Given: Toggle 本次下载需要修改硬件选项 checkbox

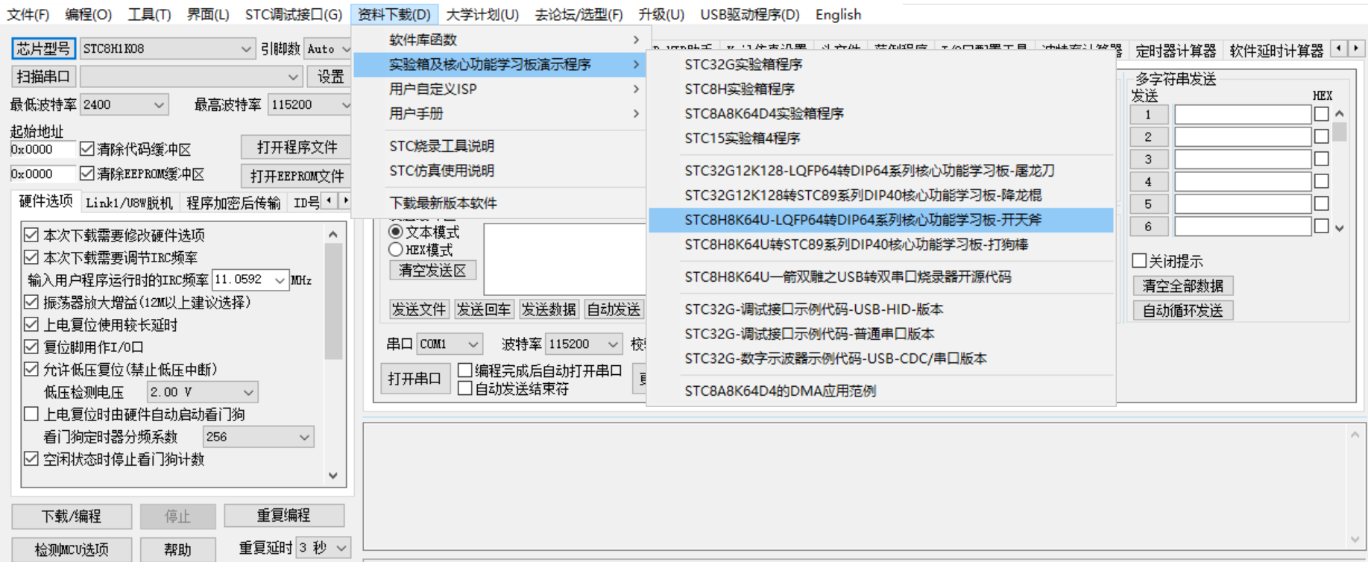Looking at the screenshot, I should pos(31,235).
